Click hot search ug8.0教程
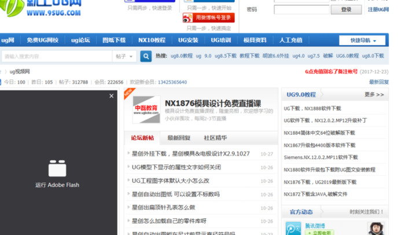The height and width of the screenshot is (235, 405). (x=182, y=56)
